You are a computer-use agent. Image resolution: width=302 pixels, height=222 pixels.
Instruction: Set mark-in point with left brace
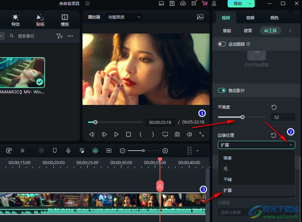[141, 134]
